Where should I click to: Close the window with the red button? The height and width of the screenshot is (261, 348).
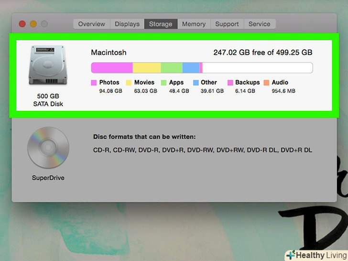coord(22,24)
